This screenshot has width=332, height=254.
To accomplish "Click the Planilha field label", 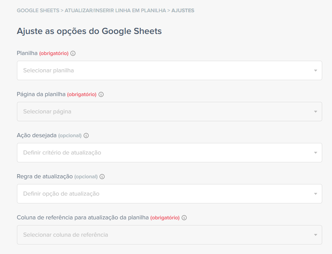I will point(27,53).
